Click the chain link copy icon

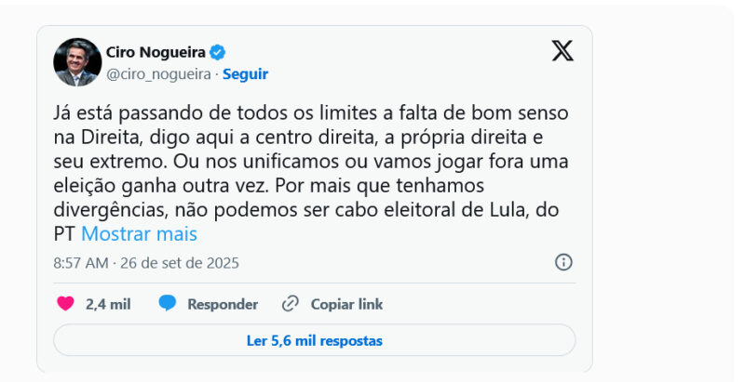291,304
